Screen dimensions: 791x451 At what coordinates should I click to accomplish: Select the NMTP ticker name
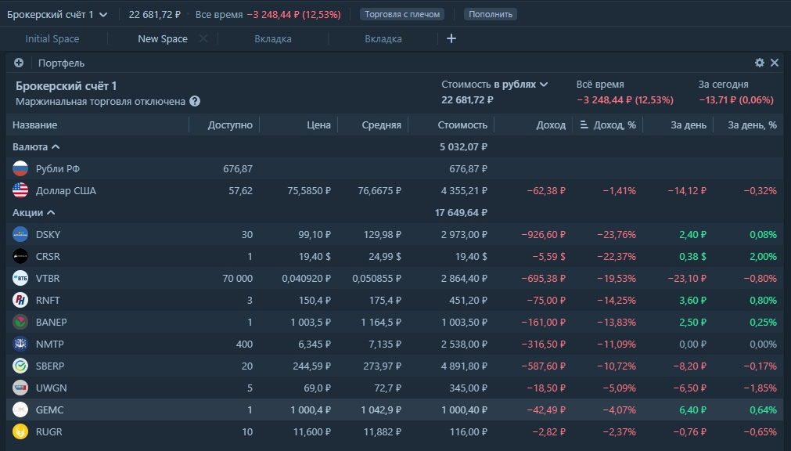[x=50, y=344]
